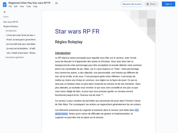Jump to Star wars RP FR outline entry
The image size is (178, 133).
(x=11, y=22)
